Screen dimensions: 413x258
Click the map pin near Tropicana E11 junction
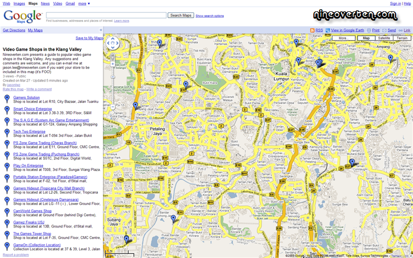(x=186, y=85)
